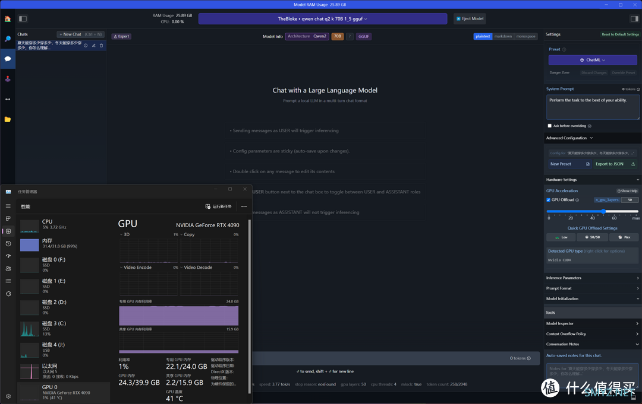Toggle the Ask before overriding checkbox
Viewport: 642px width, 404px height.
[x=549, y=126]
